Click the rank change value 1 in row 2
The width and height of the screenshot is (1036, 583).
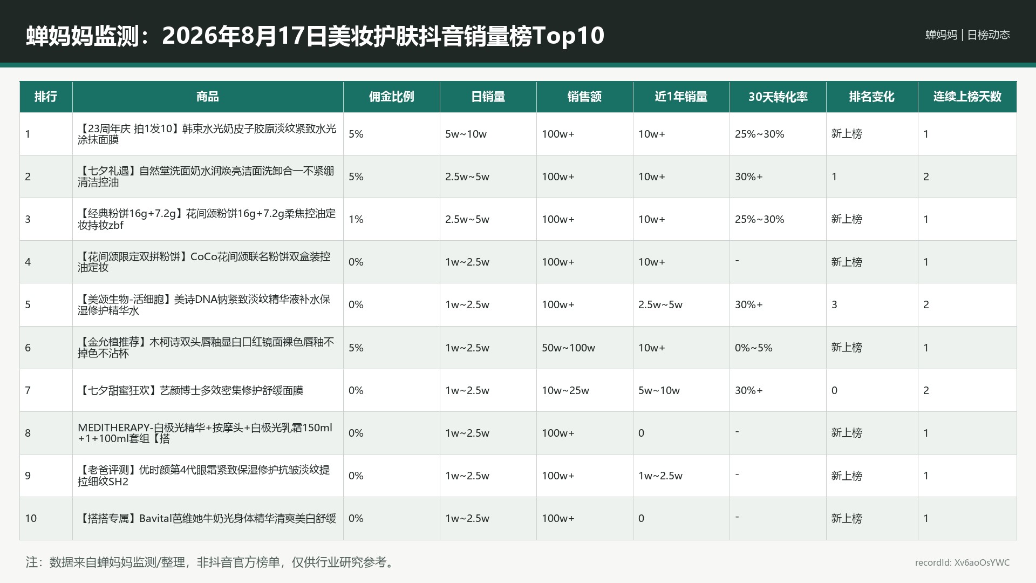[x=872, y=177]
